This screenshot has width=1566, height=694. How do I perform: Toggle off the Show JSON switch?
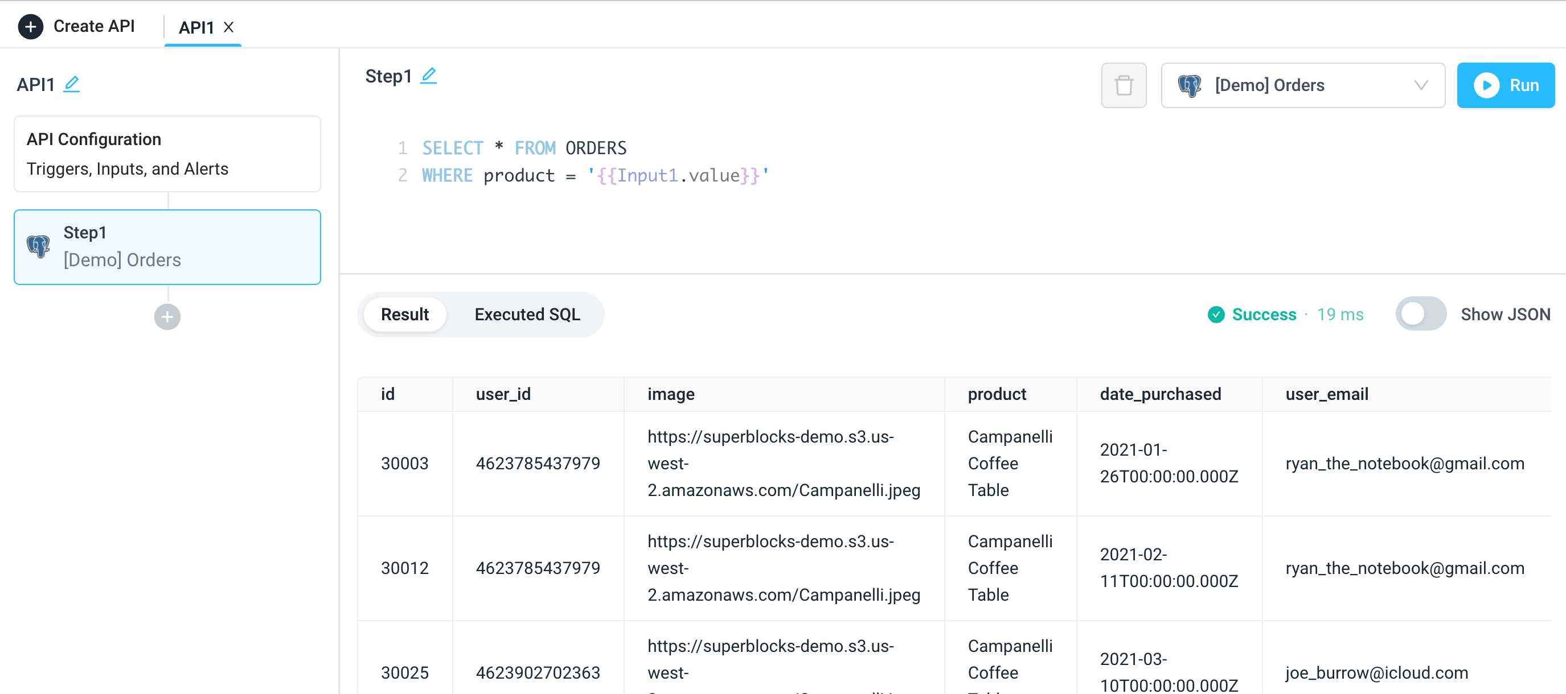pyautogui.click(x=1420, y=314)
